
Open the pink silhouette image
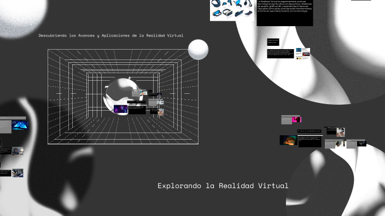pyautogui.click(x=296, y=120)
